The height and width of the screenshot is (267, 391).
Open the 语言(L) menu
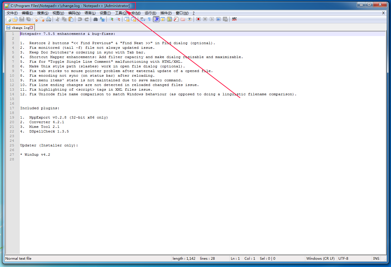point(90,13)
